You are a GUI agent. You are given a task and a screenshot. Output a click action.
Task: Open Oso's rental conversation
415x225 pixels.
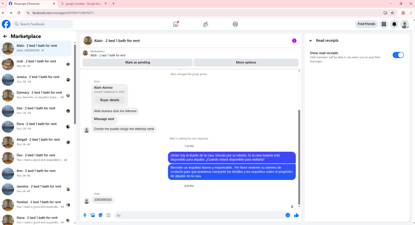(36, 158)
